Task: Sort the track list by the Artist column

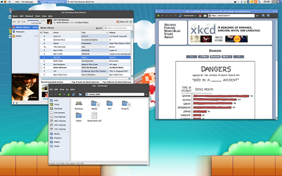Action: pos(67,33)
